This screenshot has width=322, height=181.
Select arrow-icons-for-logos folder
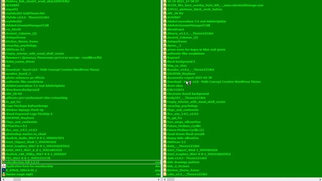tap(196, 49)
